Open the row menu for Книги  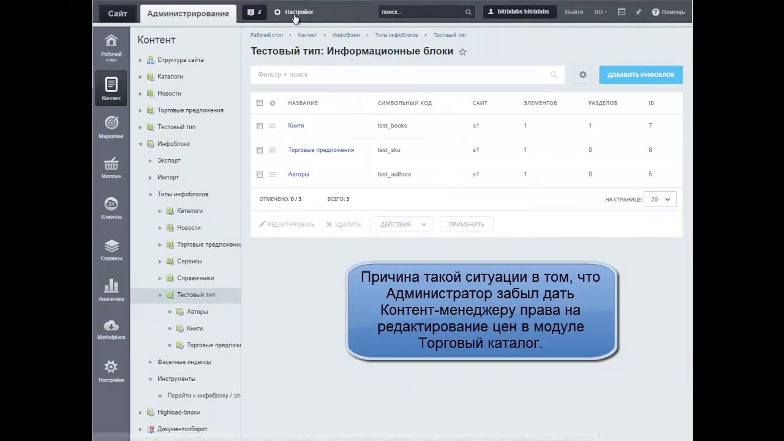point(273,126)
